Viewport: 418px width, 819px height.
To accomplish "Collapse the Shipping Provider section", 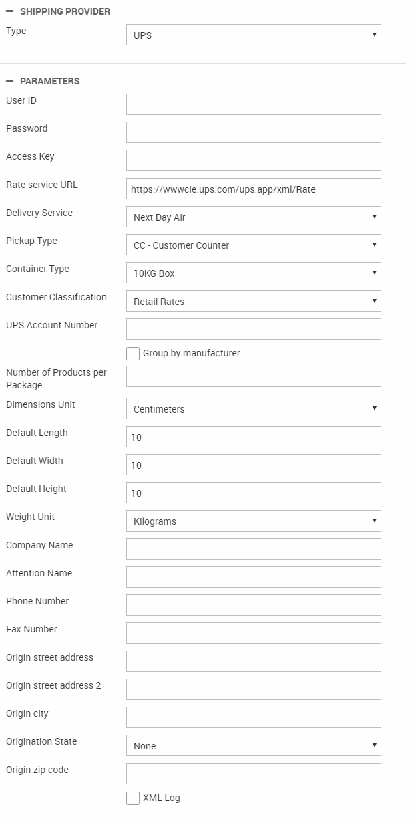I will coord(10,11).
